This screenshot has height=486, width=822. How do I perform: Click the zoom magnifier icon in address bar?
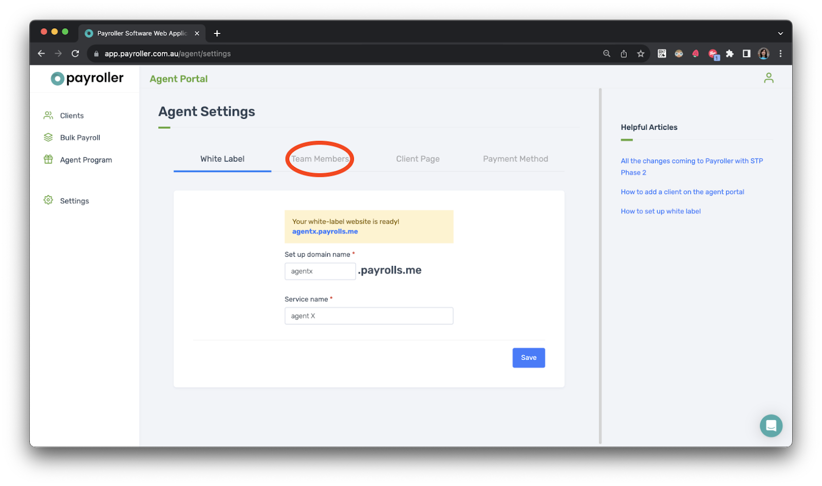pos(607,53)
